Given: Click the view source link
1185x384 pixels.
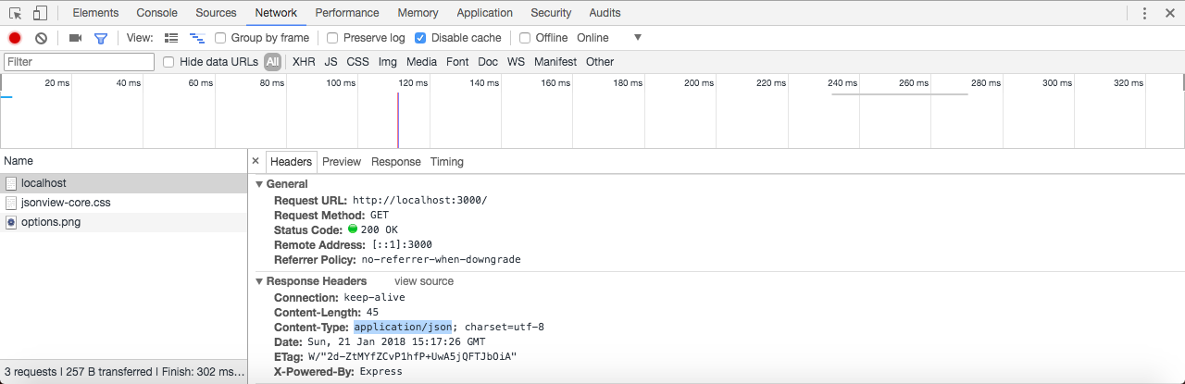Looking at the screenshot, I should tap(424, 281).
